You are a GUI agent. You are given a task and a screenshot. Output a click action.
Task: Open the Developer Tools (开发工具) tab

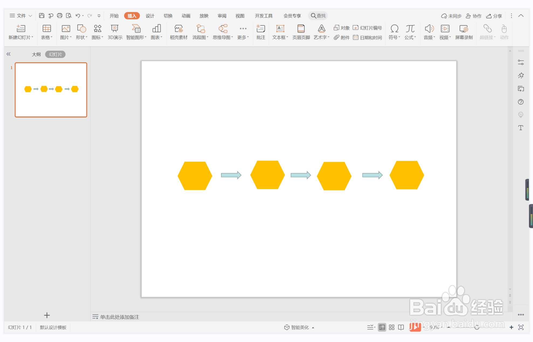(x=264, y=16)
